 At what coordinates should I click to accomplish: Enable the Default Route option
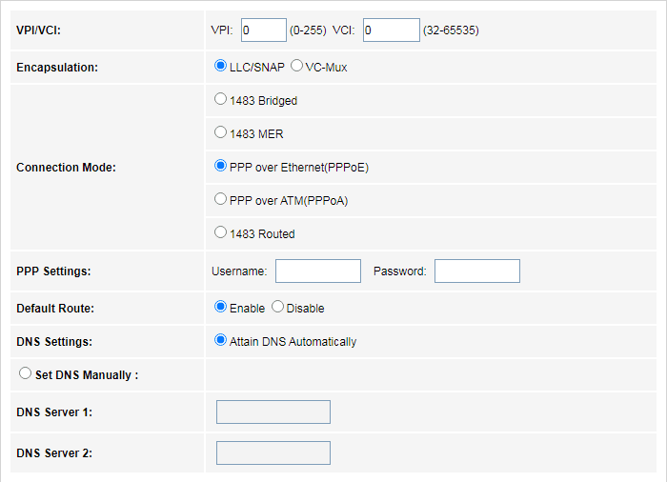[221, 308]
